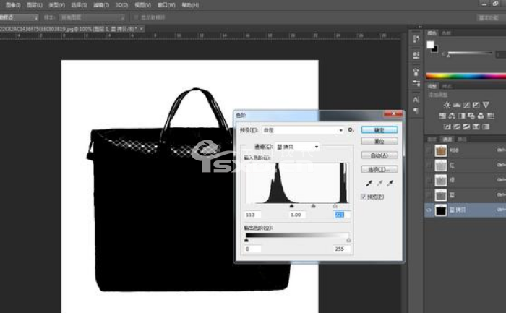
Task: Open the Help menu
Action: 190,5
